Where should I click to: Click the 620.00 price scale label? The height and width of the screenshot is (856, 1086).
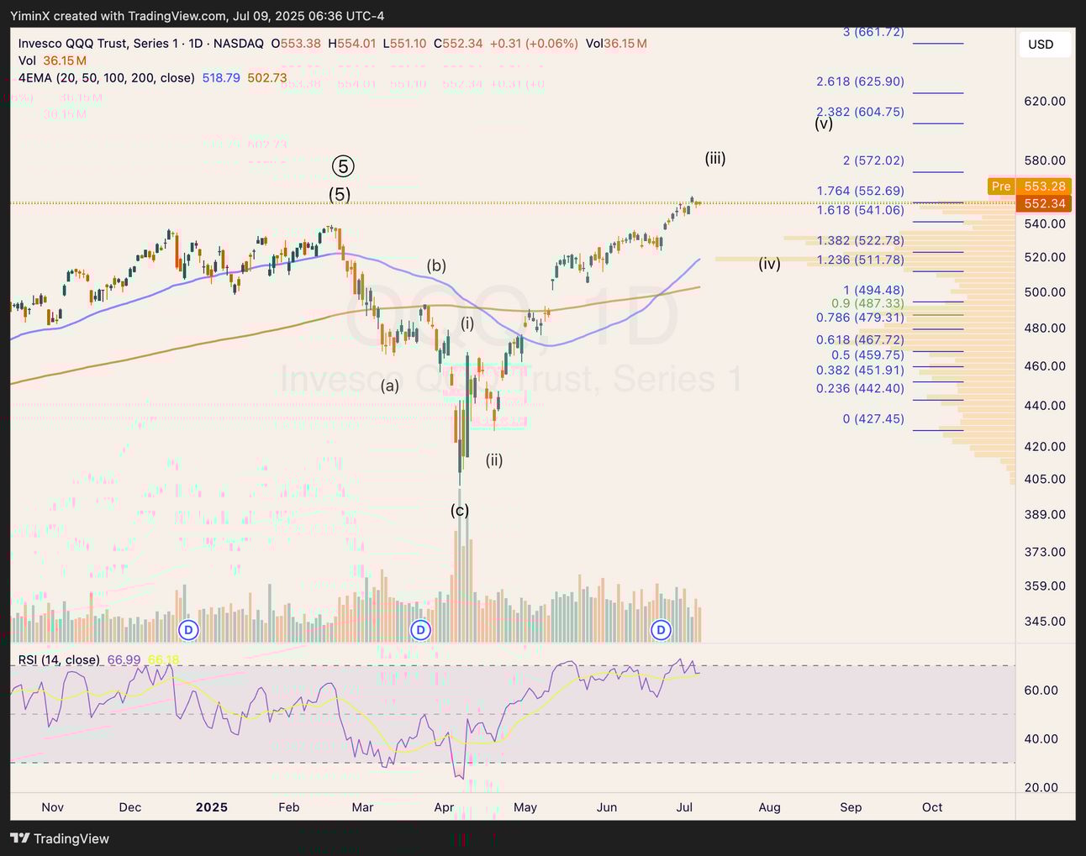point(1046,101)
